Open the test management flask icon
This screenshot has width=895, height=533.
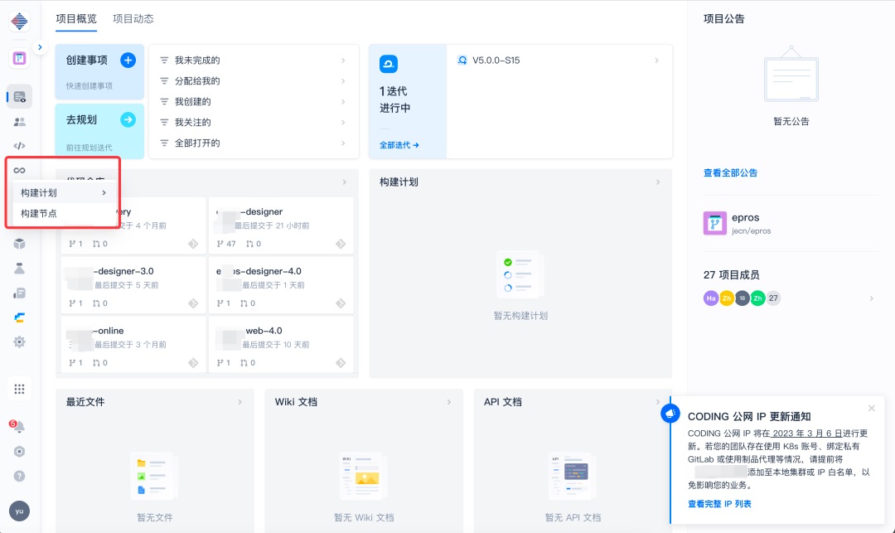tap(19, 269)
